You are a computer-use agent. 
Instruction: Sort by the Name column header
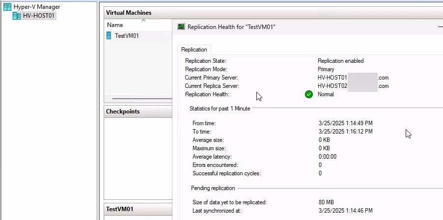115,25
